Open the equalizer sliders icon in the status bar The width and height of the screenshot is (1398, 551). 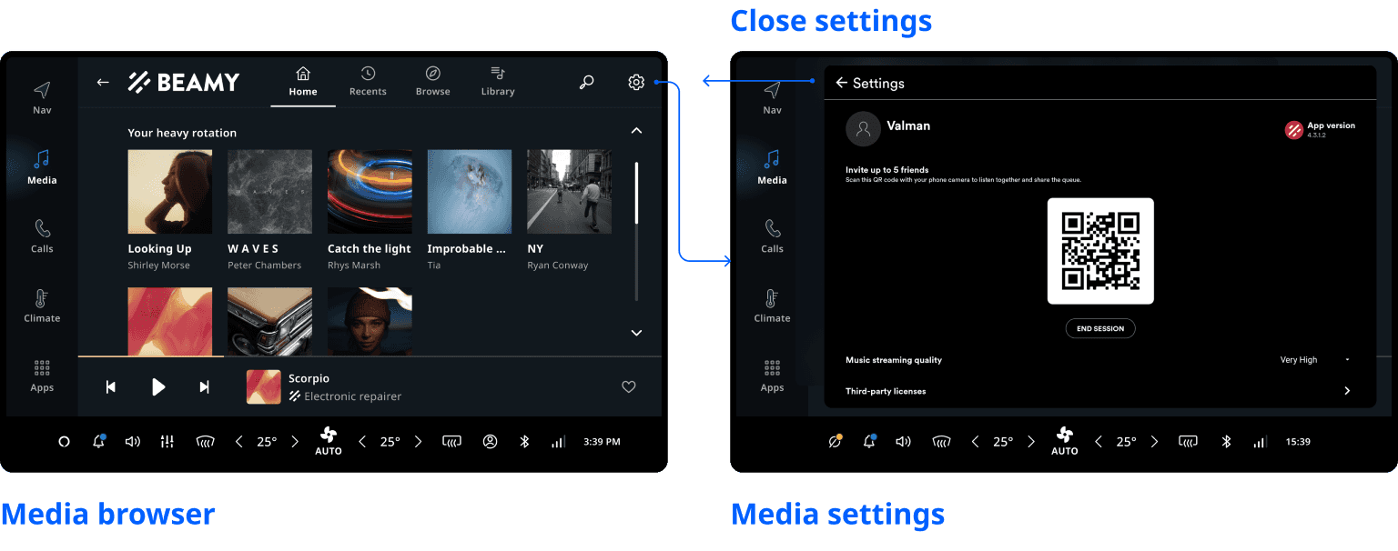167,442
